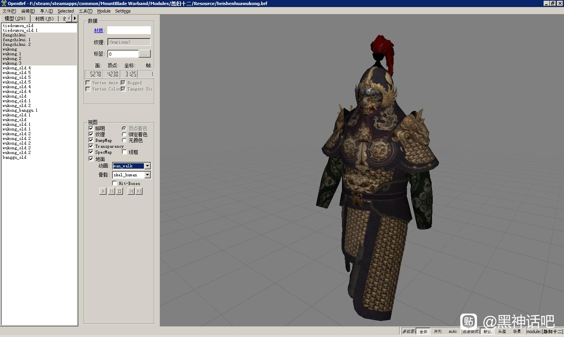Open the 文件(F) menu
This screenshot has width=564, height=337.
(9, 11)
